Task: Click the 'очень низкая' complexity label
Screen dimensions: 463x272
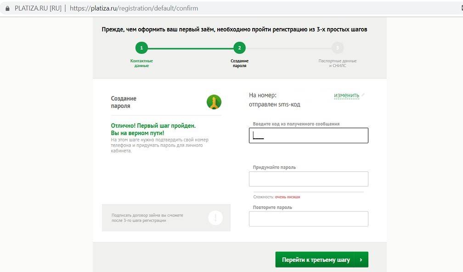Action: pos(288,197)
